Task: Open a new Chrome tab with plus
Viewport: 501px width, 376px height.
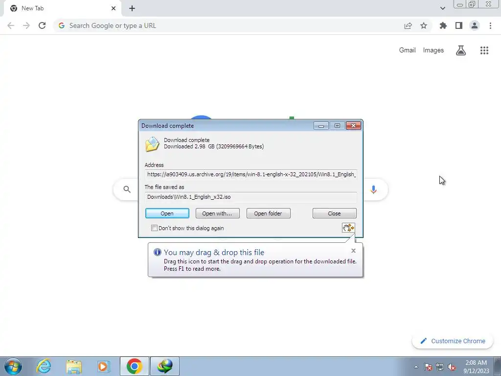Action: tap(132, 8)
